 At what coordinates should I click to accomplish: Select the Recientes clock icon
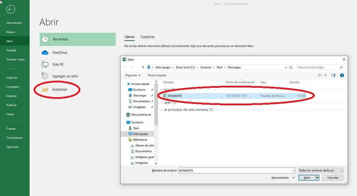click(45, 39)
